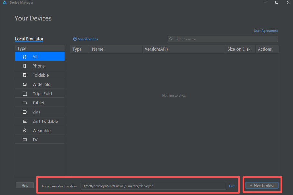
Task: Click the TripleFold device icon
Action: tap(25, 93)
